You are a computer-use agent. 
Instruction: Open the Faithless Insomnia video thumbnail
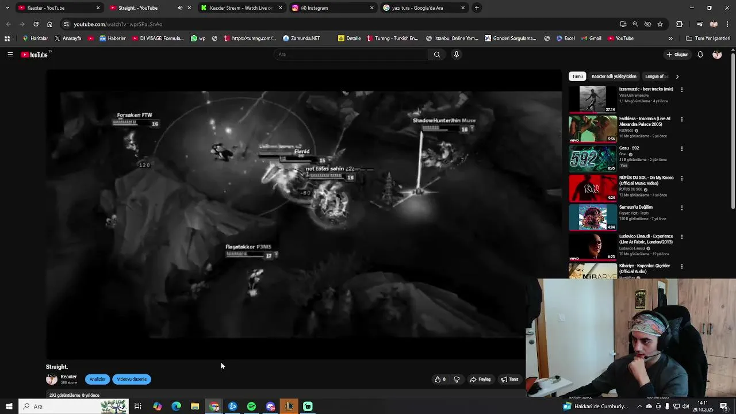pyautogui.click(x=592, y=129)
